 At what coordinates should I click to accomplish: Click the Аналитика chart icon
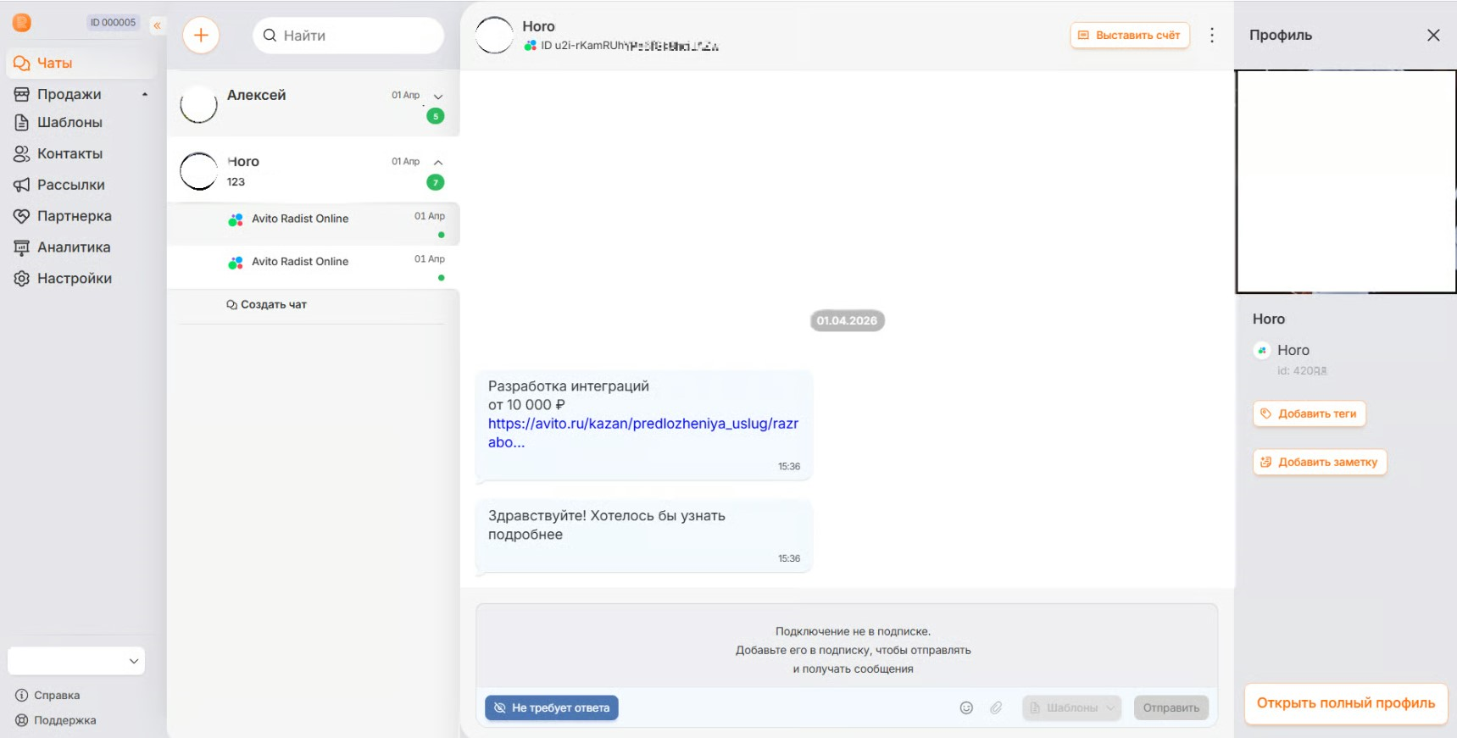[22, 247]
